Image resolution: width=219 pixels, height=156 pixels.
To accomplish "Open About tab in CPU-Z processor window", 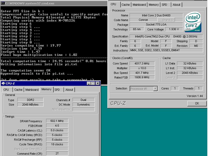I will click(x=176, y=5).
